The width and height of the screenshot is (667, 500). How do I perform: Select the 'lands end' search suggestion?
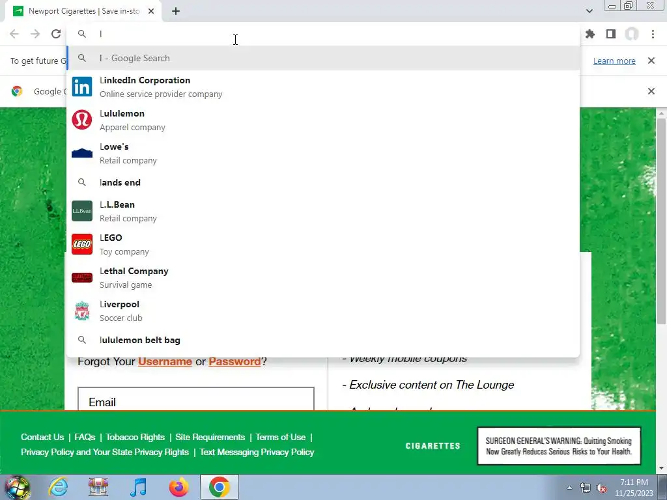pyautogui.click(x=323, y=182)
